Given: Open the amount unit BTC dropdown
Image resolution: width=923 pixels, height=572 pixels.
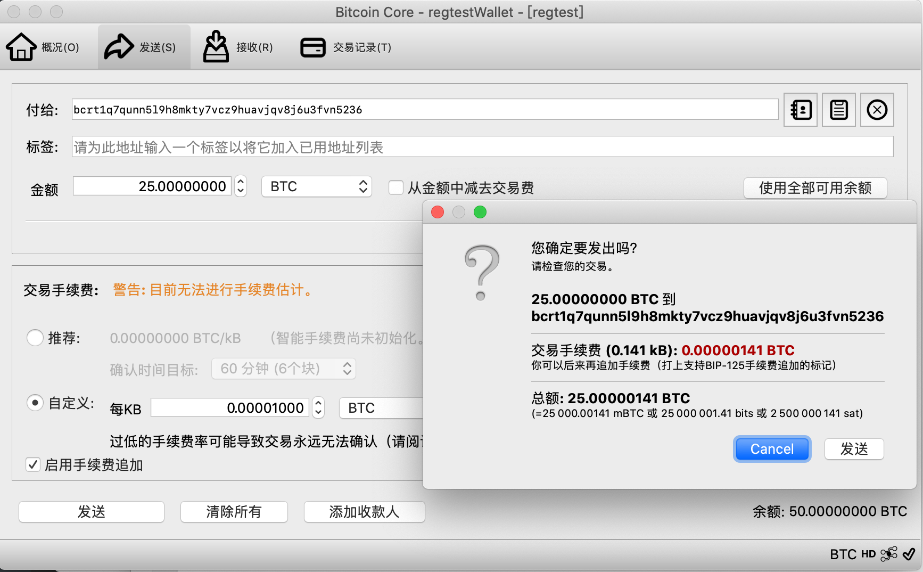Looking at the screenshot, I should click(317, 186).
